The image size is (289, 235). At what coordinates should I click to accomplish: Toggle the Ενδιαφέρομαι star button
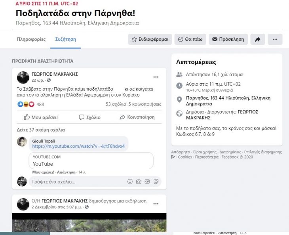pyautogui.click(x=150, y=39)
